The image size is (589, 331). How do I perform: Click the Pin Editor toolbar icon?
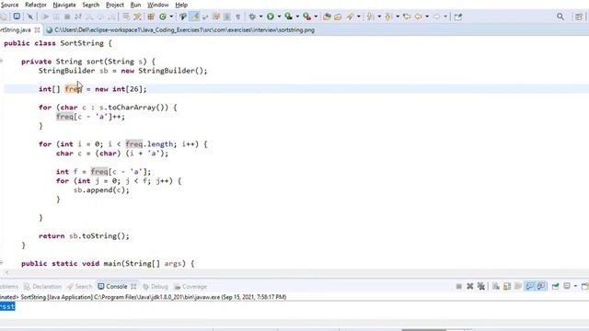pyautogui.click(x=457, y=17)
